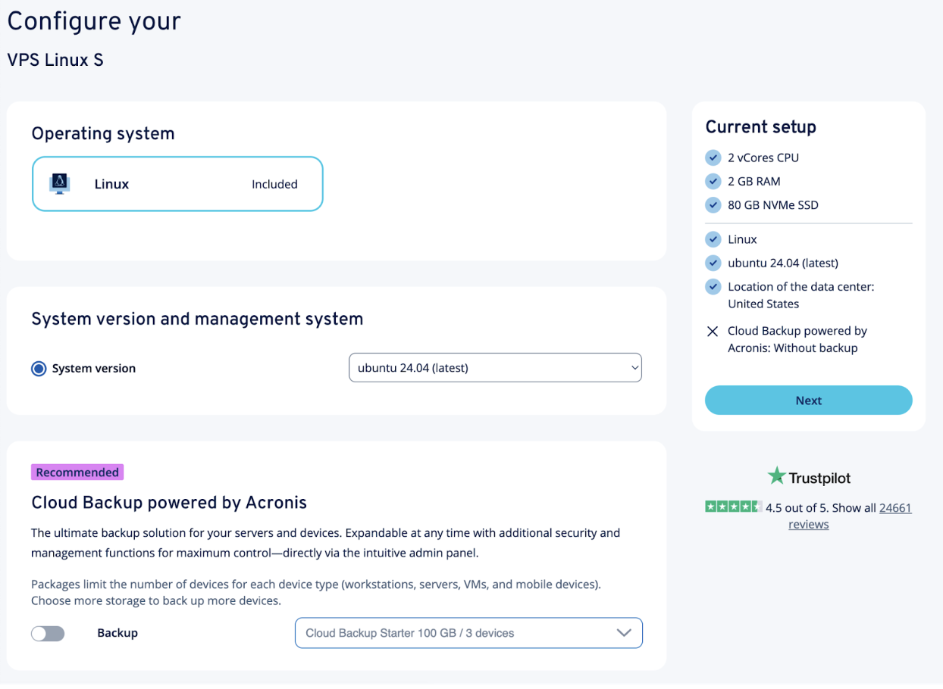Enable the Backup toggle switch
The image size is (943, 689).
click(48, 633)
